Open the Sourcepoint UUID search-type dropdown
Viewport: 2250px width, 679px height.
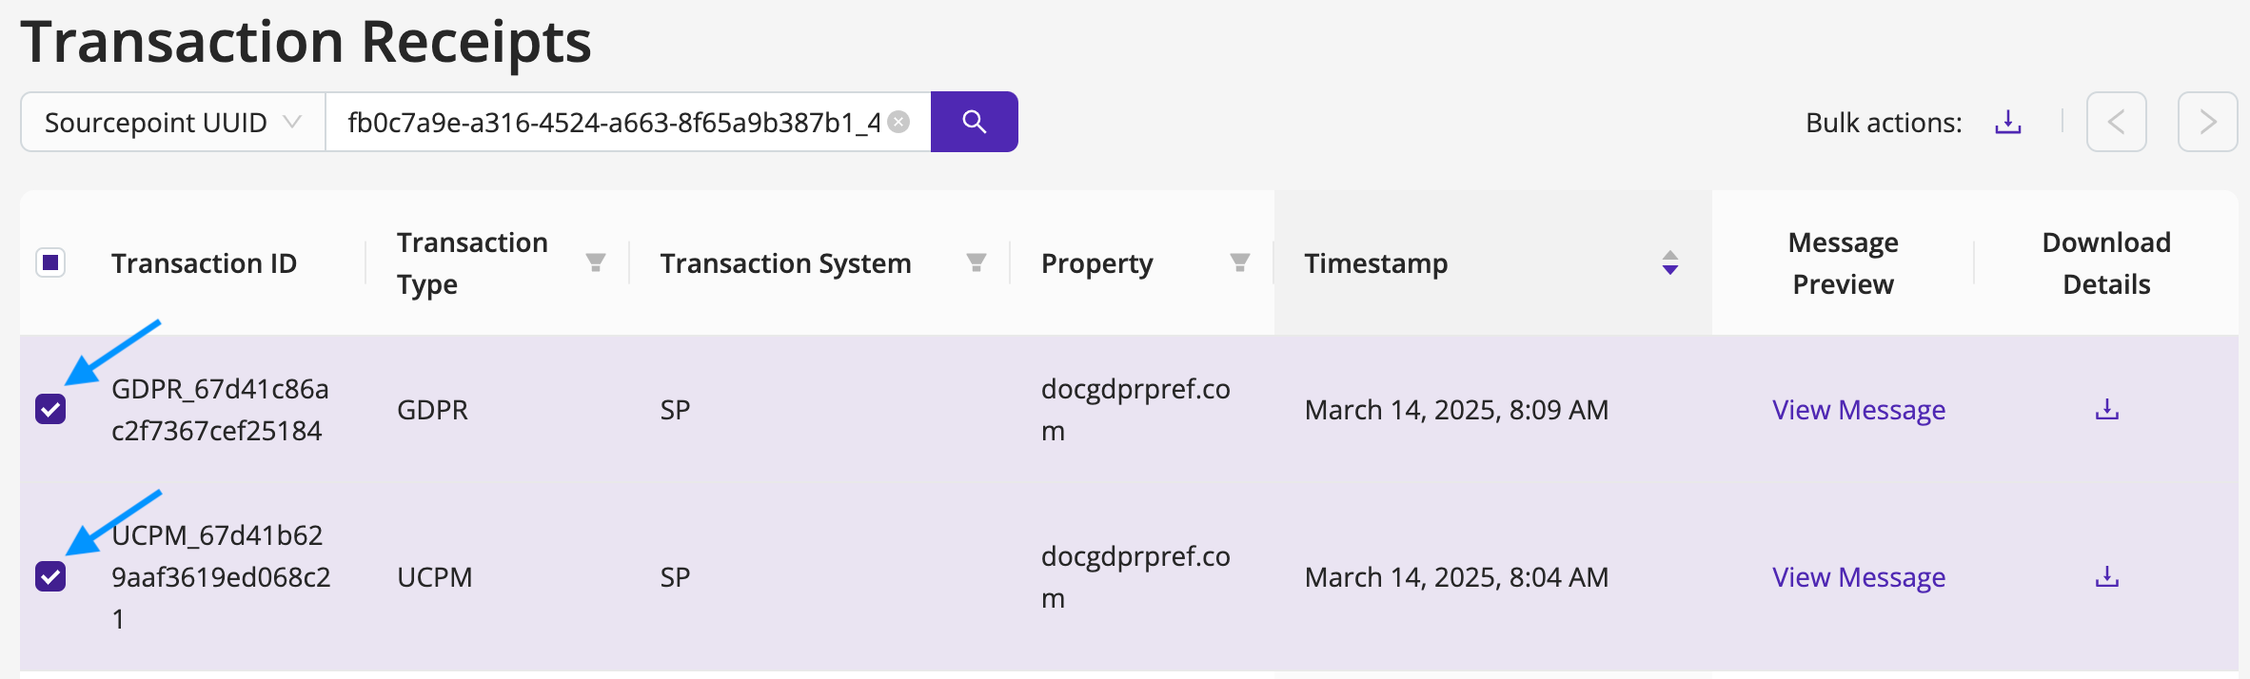point(173,122)
